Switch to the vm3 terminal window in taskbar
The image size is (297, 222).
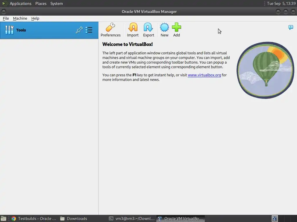click(132, 219)
